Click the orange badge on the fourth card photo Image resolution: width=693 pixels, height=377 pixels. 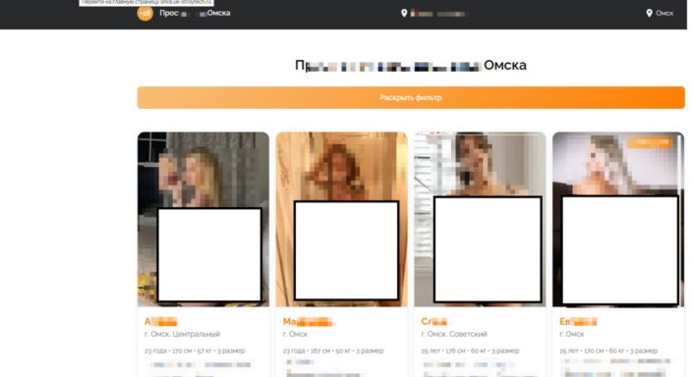tap(651, 142)
